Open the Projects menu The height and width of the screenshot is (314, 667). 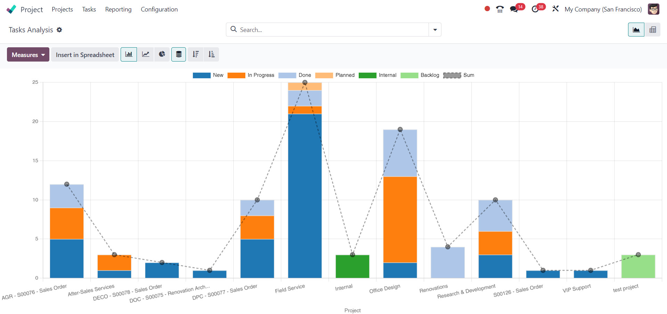pyautogui.click(x=62, y=9)
